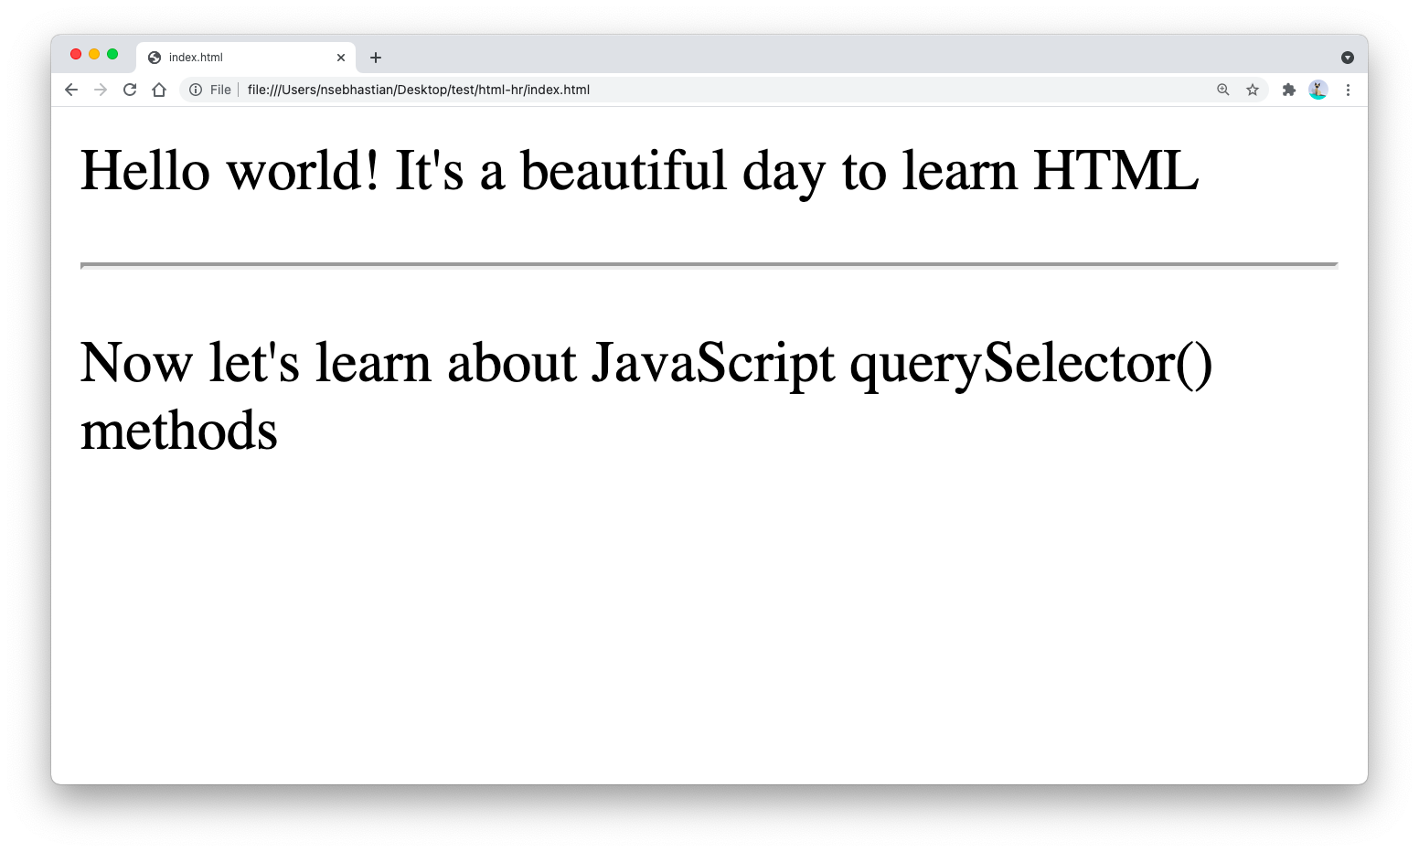Image resolution: width=1419 pixels, height=852 pixels.
Task: Minimize window using the yellow traffic light
Action: tap(94, 54)
